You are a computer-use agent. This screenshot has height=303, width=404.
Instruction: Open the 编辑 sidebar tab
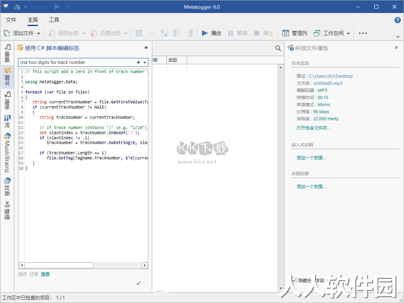click(7, 53)
